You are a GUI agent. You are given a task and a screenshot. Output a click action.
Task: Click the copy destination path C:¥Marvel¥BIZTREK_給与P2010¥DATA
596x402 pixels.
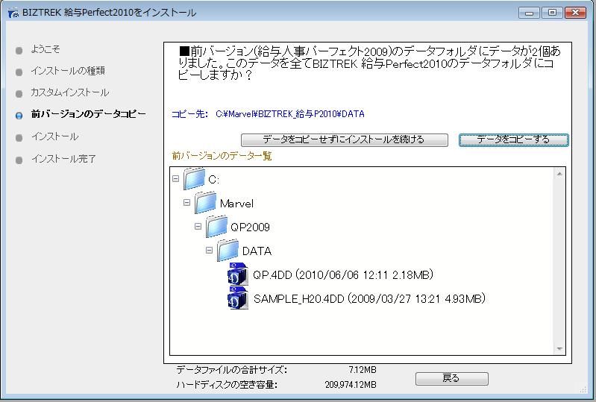point(290,114)
